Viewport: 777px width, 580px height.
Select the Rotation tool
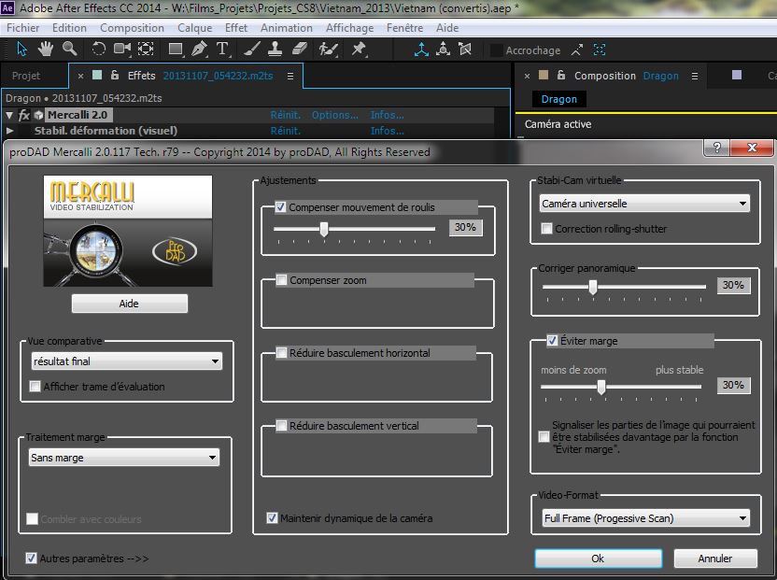(x=99, y=50)
